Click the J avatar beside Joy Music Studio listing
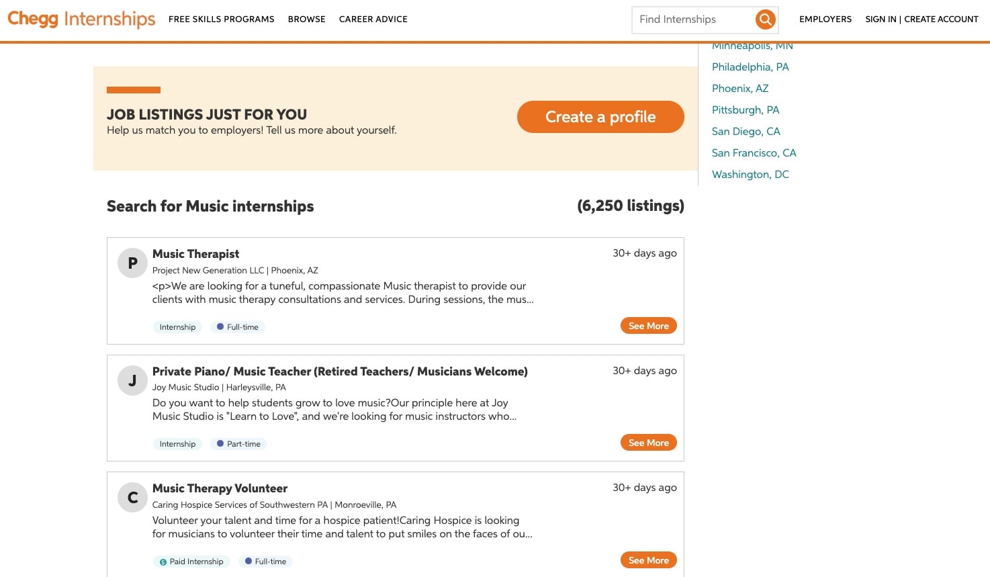990x577 pixels. pos(132,380)
